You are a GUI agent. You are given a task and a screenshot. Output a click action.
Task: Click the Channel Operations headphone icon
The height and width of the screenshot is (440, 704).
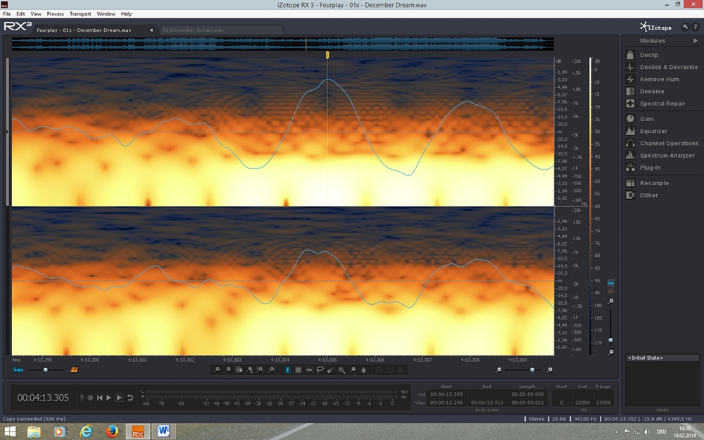(630, 143)
